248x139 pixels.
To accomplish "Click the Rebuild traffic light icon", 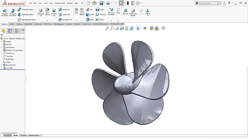I will pyautogui.click(x=128, y=3).
